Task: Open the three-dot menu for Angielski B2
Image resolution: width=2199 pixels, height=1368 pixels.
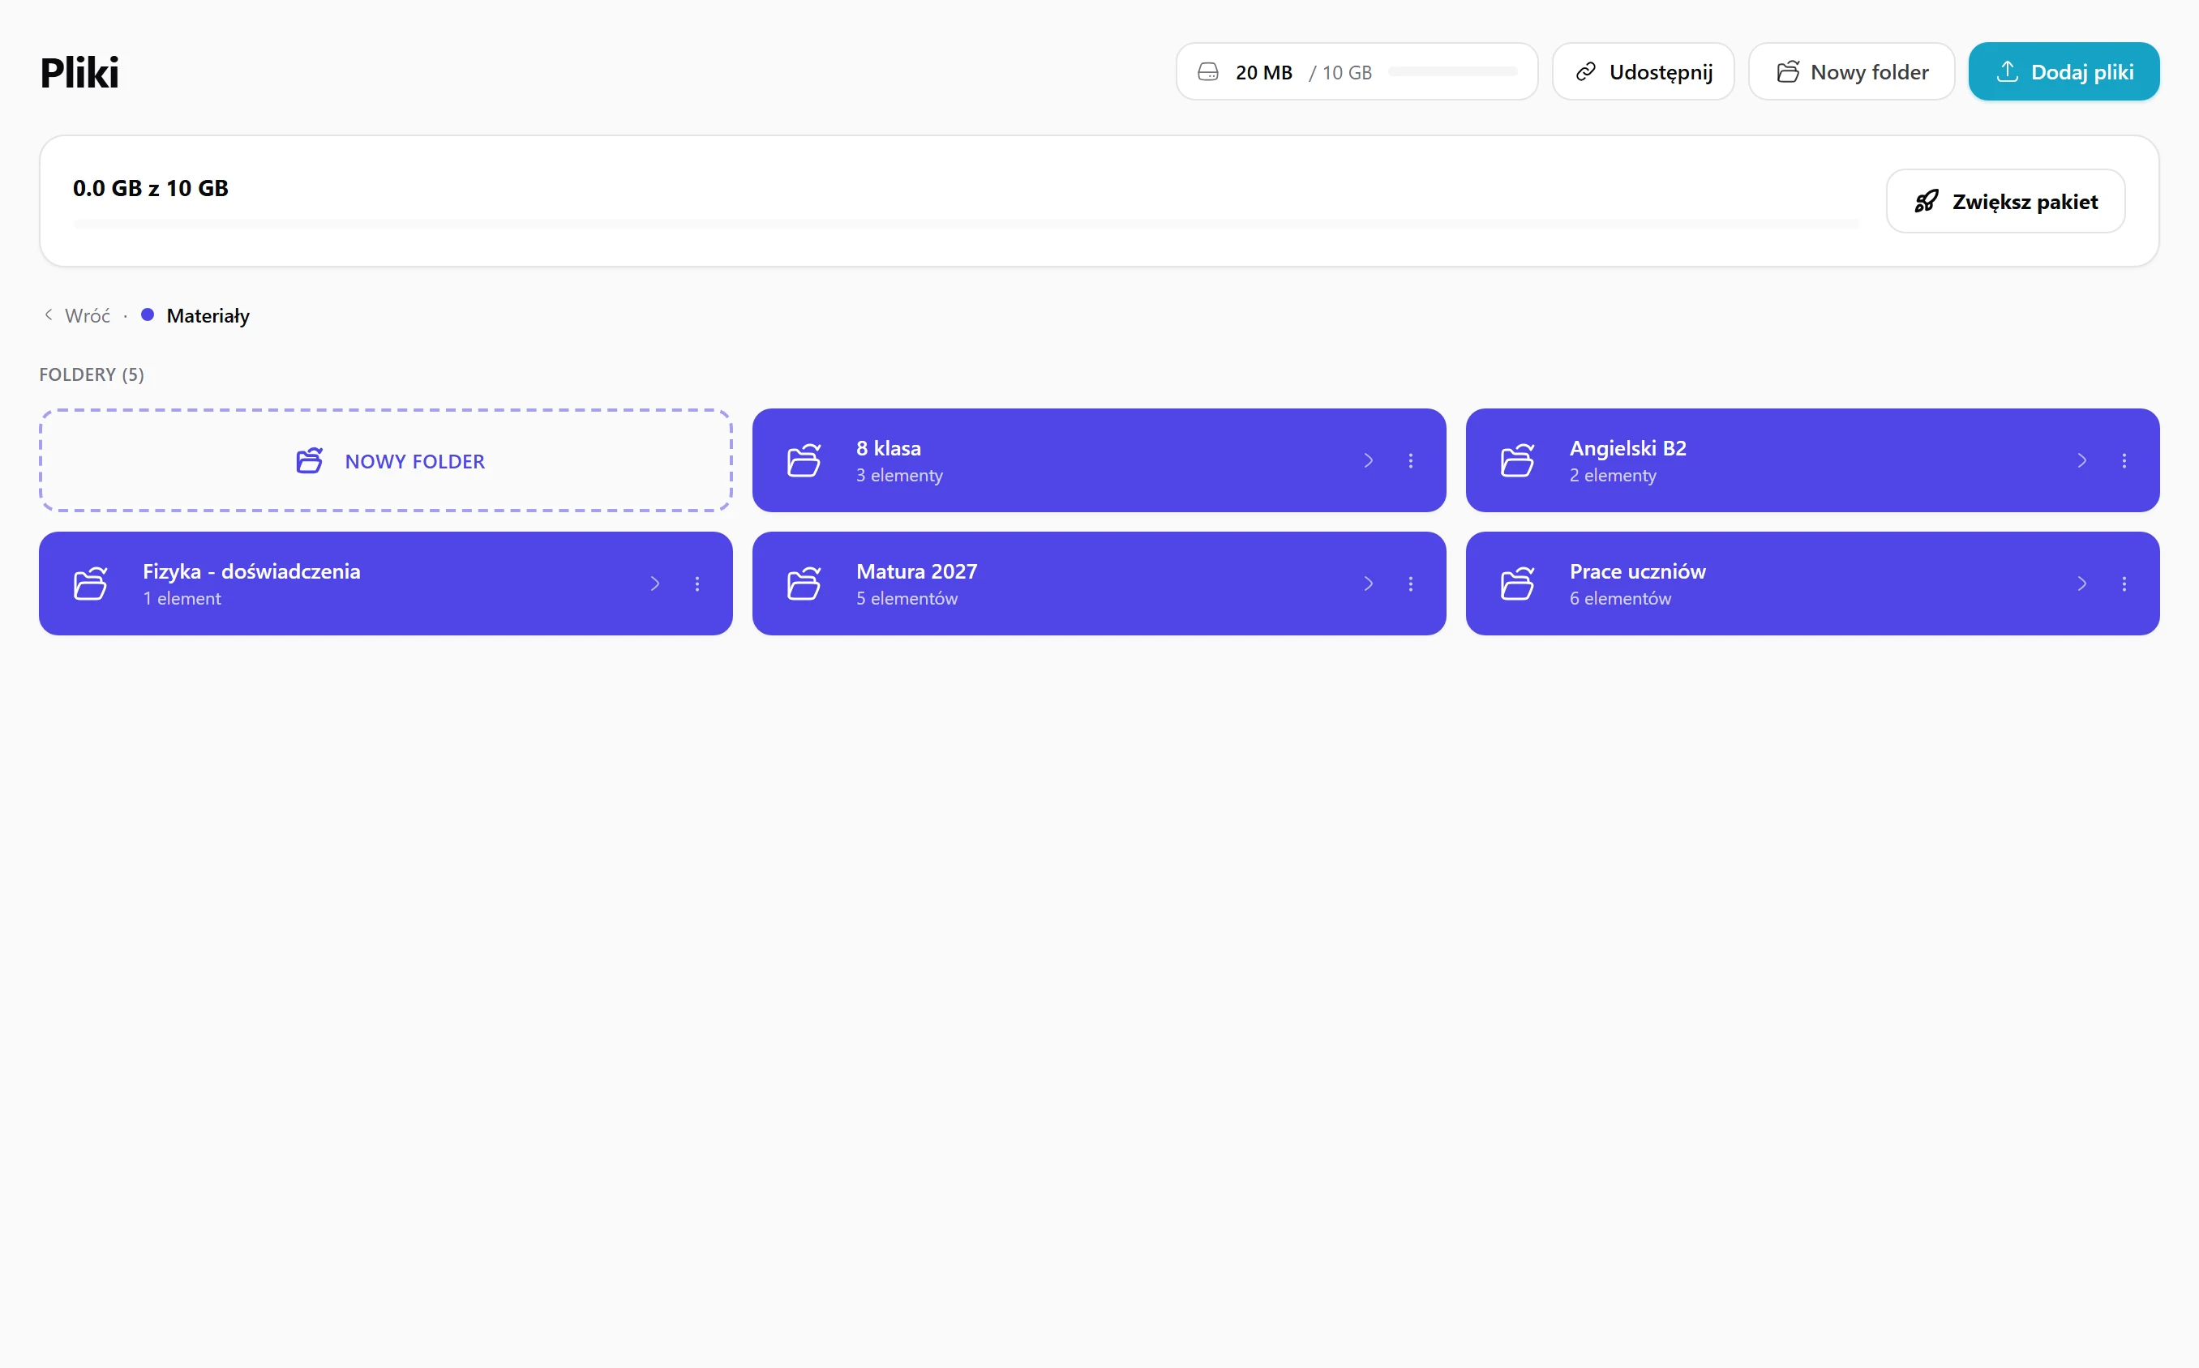Action: point(2124,460)
